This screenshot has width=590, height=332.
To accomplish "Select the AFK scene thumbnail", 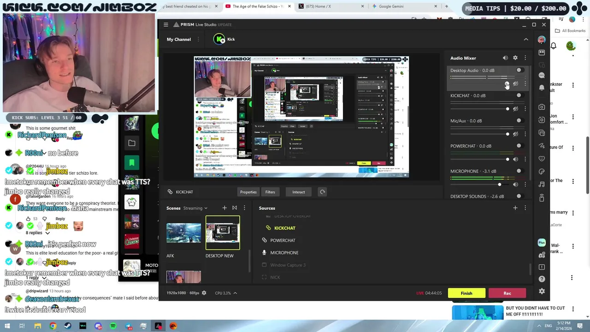I will (183, 233).
